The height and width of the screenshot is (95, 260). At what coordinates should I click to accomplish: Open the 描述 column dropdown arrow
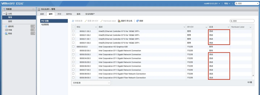click(x=184, y=27)
